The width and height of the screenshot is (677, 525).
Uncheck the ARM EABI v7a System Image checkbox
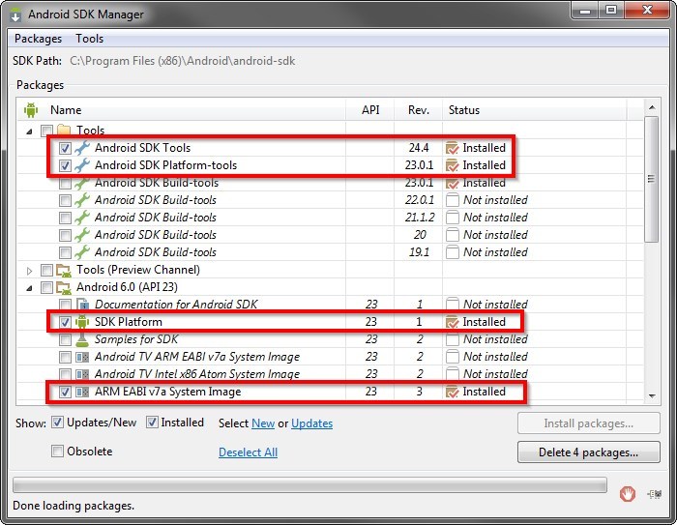coord(65,392)
